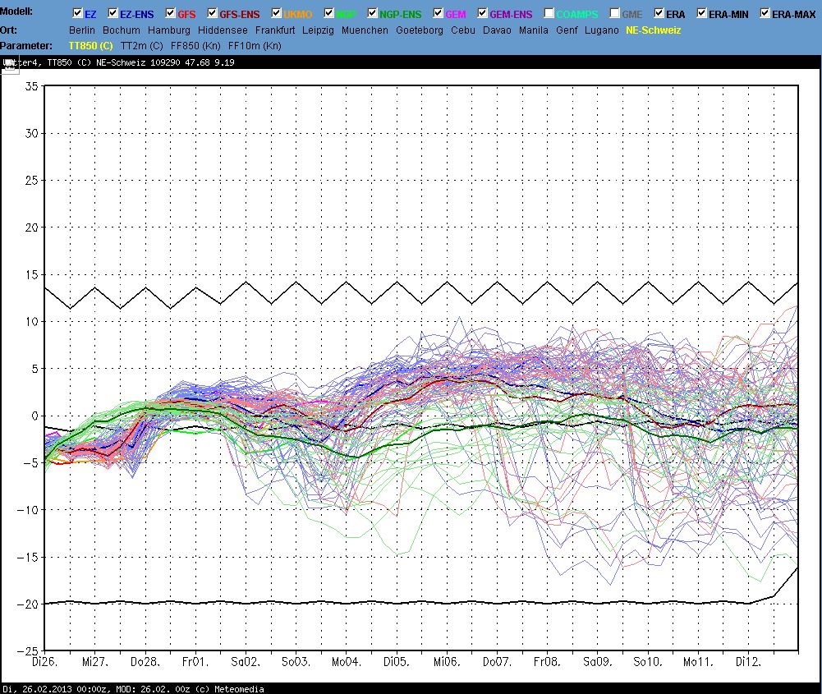822x694 pixels.
Task: Toggle the ERA-MAX checkbox off
Action: [765, 14]
